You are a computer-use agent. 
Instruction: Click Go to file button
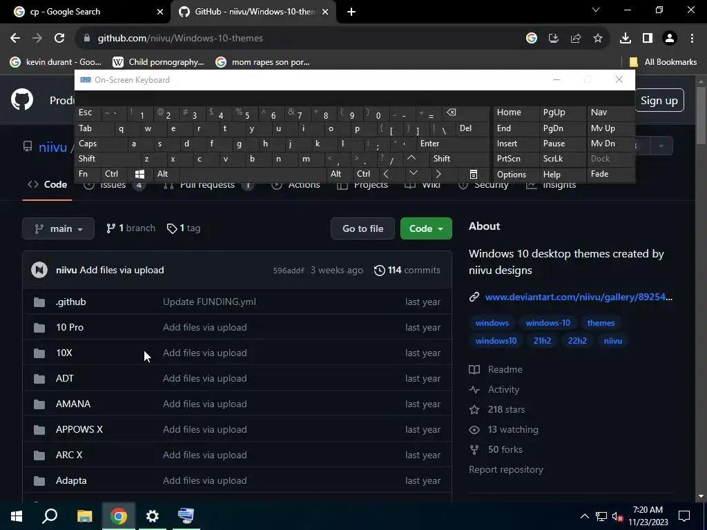(362, 228)
